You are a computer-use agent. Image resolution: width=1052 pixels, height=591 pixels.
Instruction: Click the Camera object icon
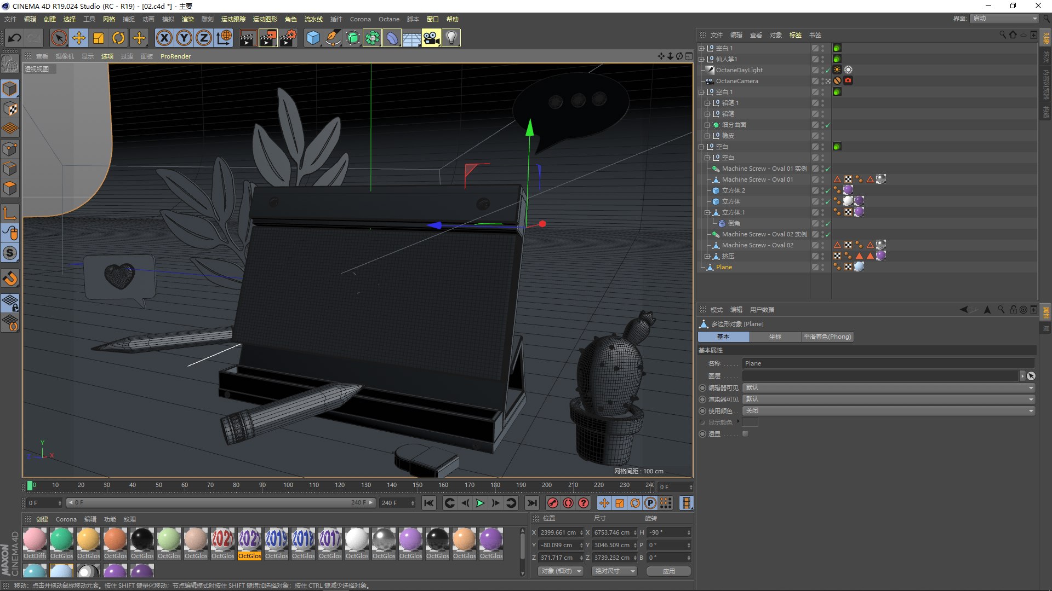tap(431, 38)
